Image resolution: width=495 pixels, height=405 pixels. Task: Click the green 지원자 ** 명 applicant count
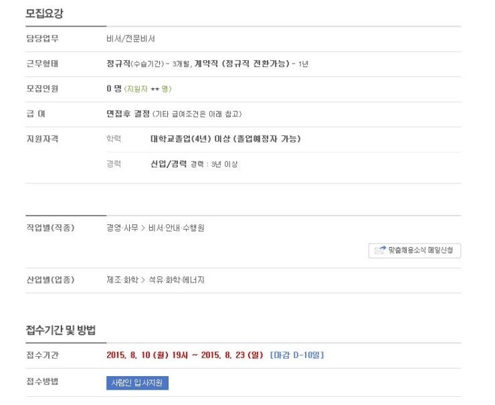click(148, 89)
